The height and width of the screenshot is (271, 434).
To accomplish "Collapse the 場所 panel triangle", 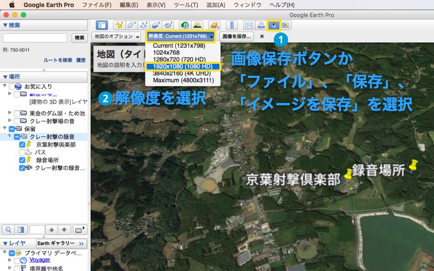I will pos(5,77).
